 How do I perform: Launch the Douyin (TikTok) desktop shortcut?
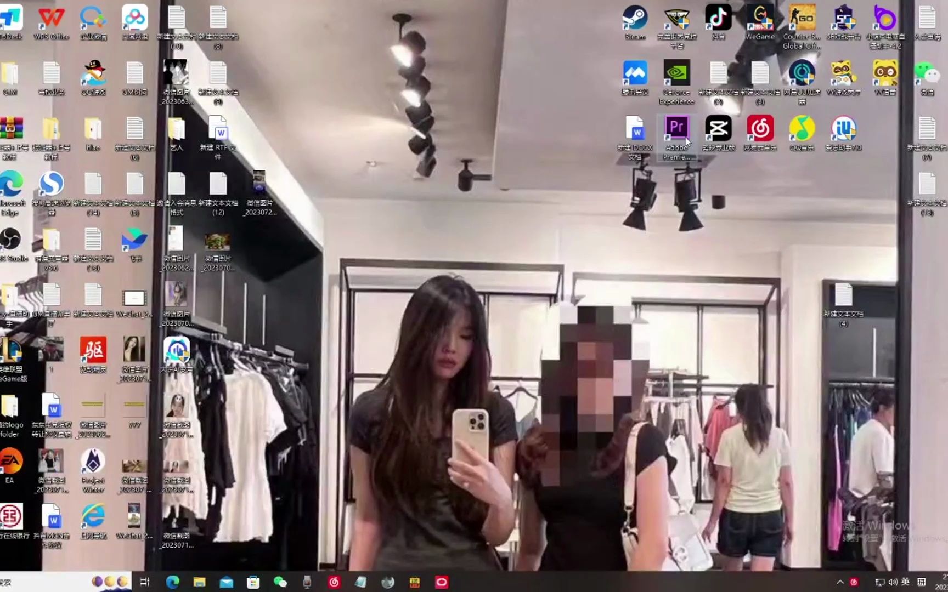[x=718, y=22]
